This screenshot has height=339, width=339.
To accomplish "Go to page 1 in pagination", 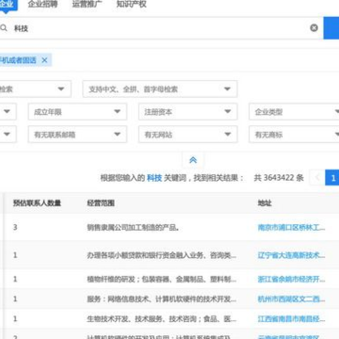I will [x=332, y=178].
